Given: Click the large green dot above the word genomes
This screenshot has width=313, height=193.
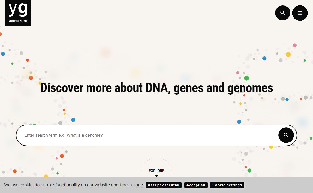Looking at the screenshot, I should 246,78.
